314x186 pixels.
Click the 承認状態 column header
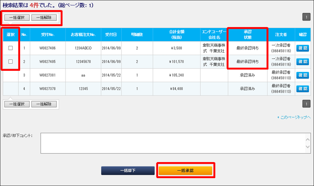pos(247,35)
